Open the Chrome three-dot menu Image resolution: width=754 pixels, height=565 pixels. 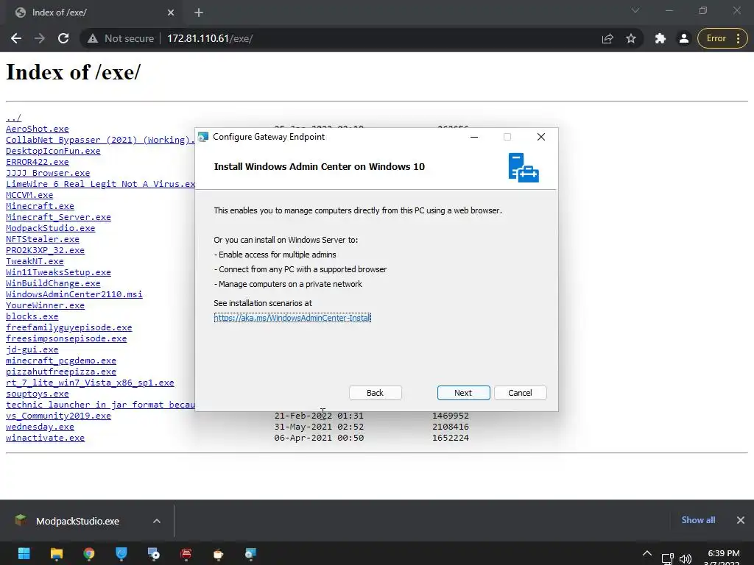(738, 38)
